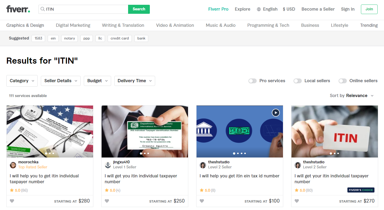
Task: Open Programming & Tech category
Action: click(x=268, y=25)
